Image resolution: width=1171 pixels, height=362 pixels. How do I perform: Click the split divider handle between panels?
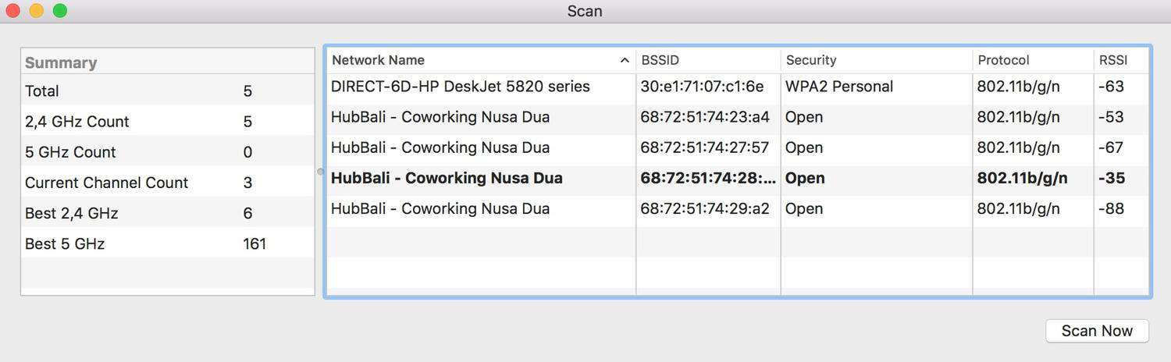[x=320, y=172]
